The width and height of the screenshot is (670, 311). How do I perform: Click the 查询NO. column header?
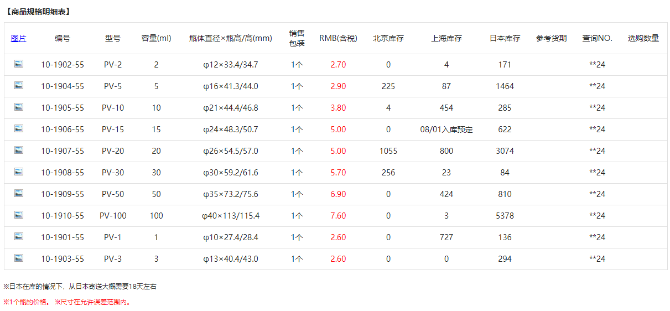pyautogui.click(x=597, y=38)
